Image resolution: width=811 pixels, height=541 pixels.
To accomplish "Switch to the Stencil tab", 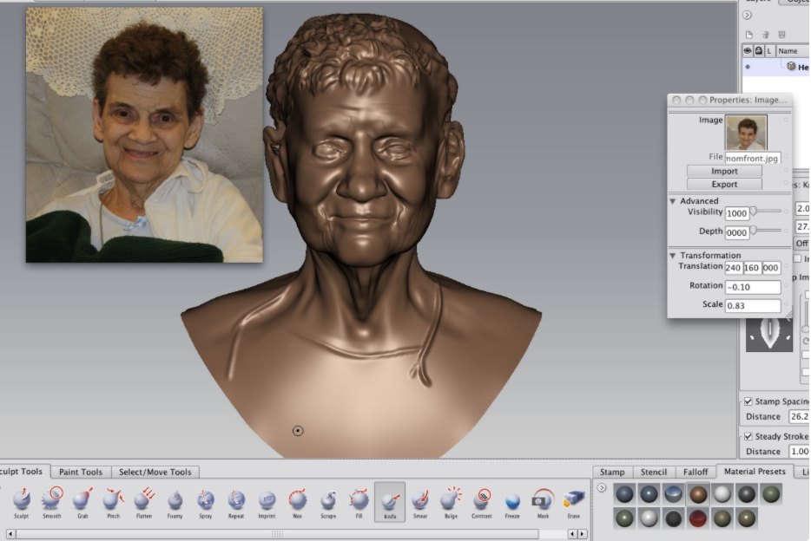I will tap(654, 472).
